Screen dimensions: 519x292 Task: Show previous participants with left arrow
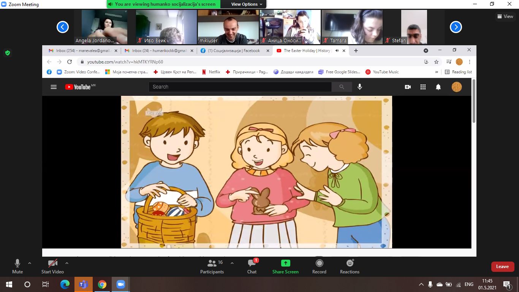(63, 27)
